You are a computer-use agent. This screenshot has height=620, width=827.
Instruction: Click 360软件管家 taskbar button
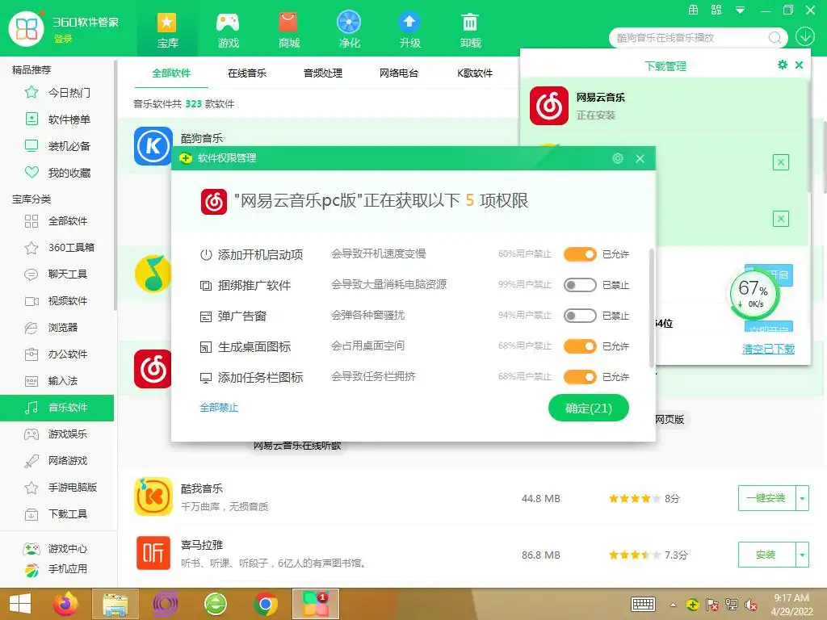[316, 604]
